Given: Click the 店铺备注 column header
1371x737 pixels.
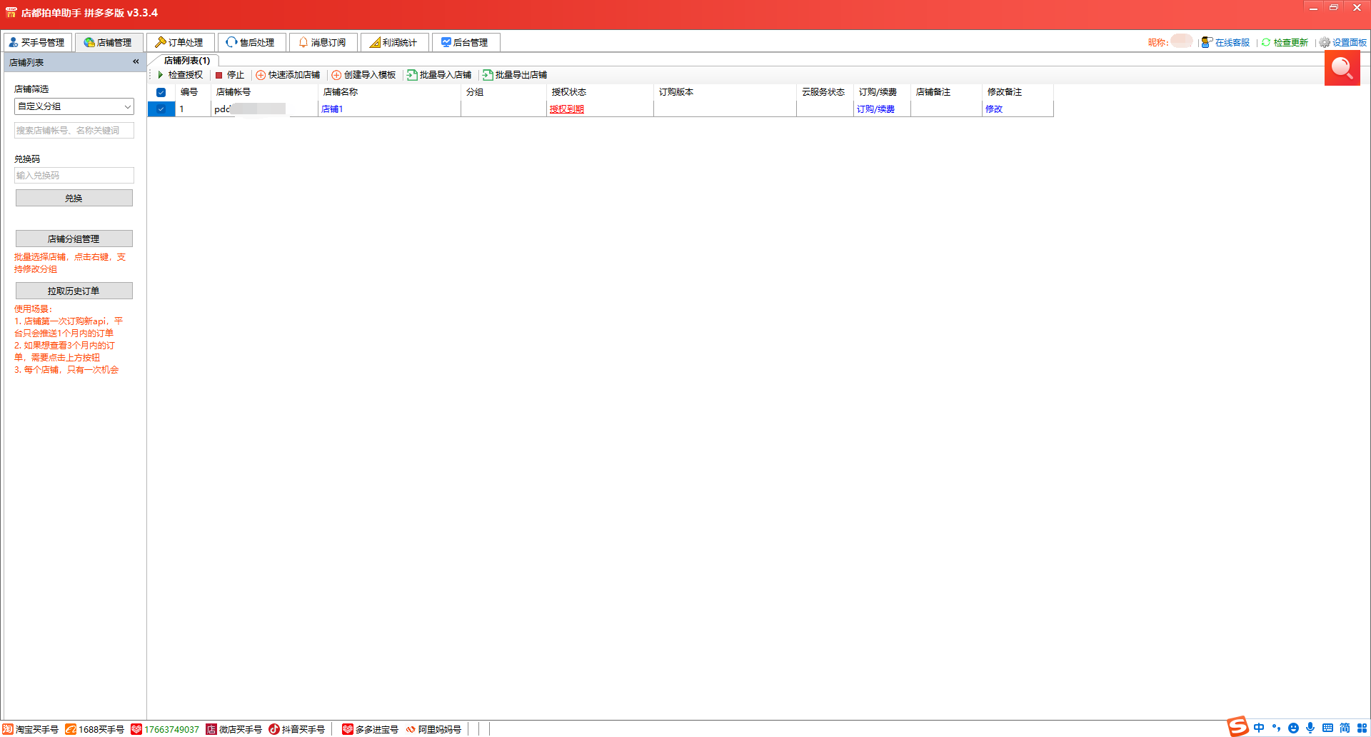Looking at the screenshot, I should (946, 92).
